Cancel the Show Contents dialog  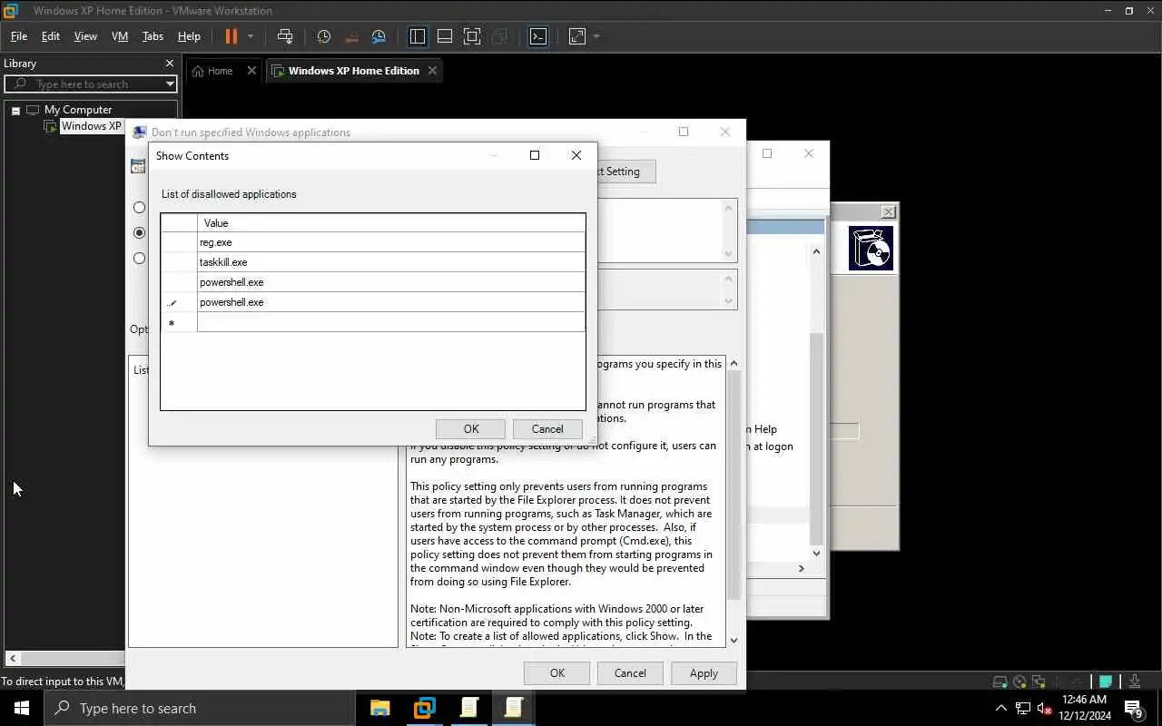click(x=547, y=429)
